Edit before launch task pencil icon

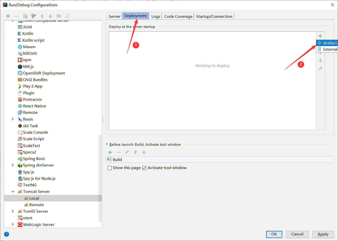coord(127,152)
